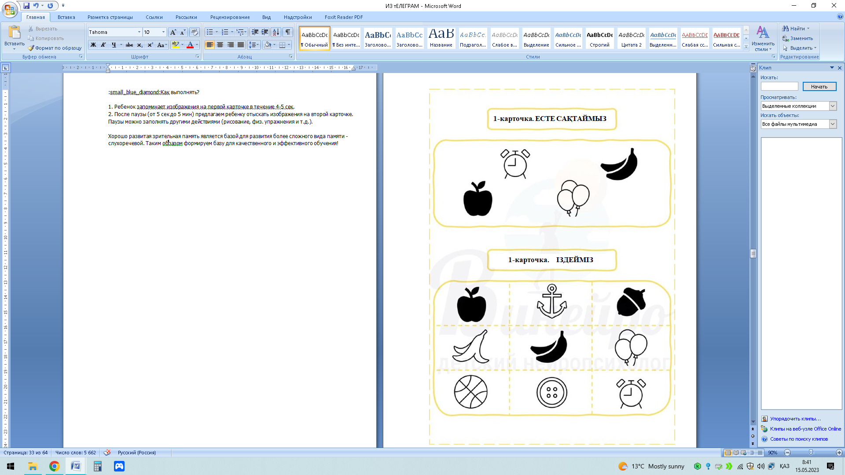Image resolution: width=845 pixels, height=475 pixels.
Task: Click the clip search Искать input field
Action: (779, 87)
